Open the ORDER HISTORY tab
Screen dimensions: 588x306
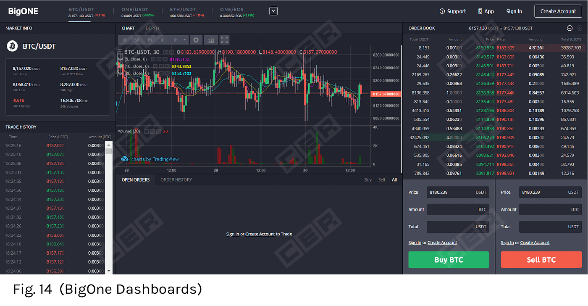(x=176, y=180)
